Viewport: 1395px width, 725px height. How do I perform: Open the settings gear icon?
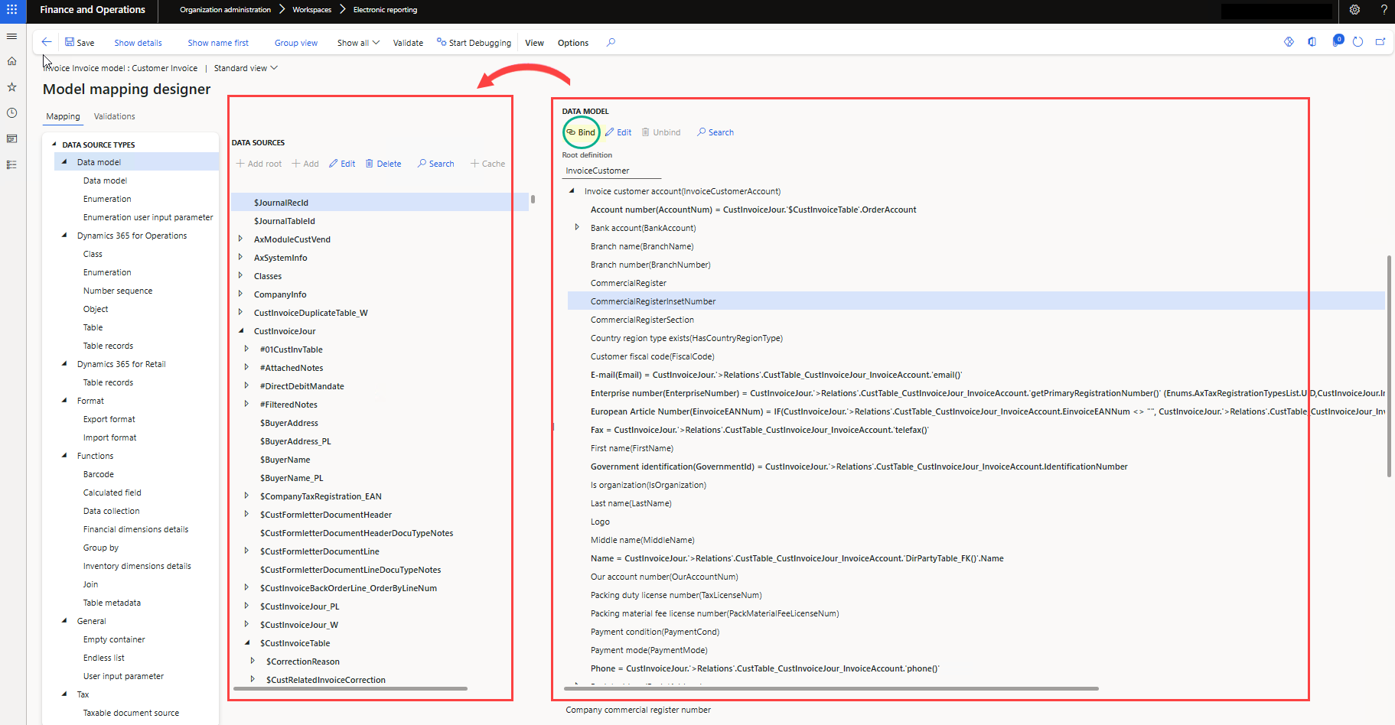1354,10
